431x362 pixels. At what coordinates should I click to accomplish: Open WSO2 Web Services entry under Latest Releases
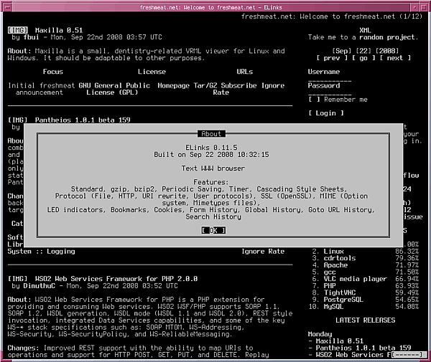click(x=353, y=355)
